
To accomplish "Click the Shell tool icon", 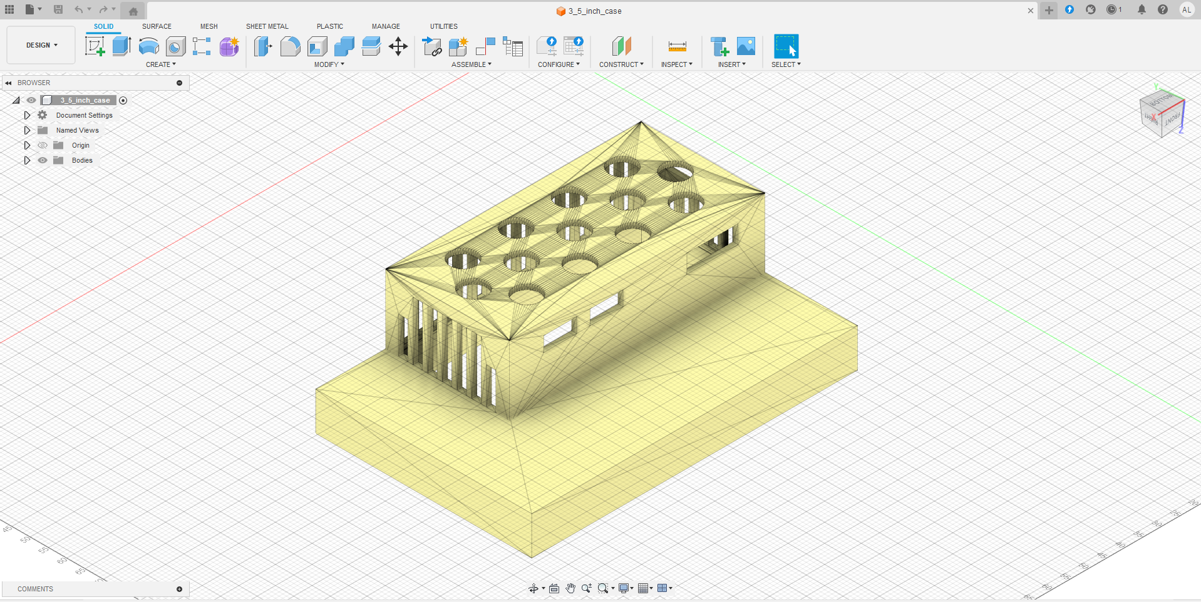I will [x=317, y=46].
